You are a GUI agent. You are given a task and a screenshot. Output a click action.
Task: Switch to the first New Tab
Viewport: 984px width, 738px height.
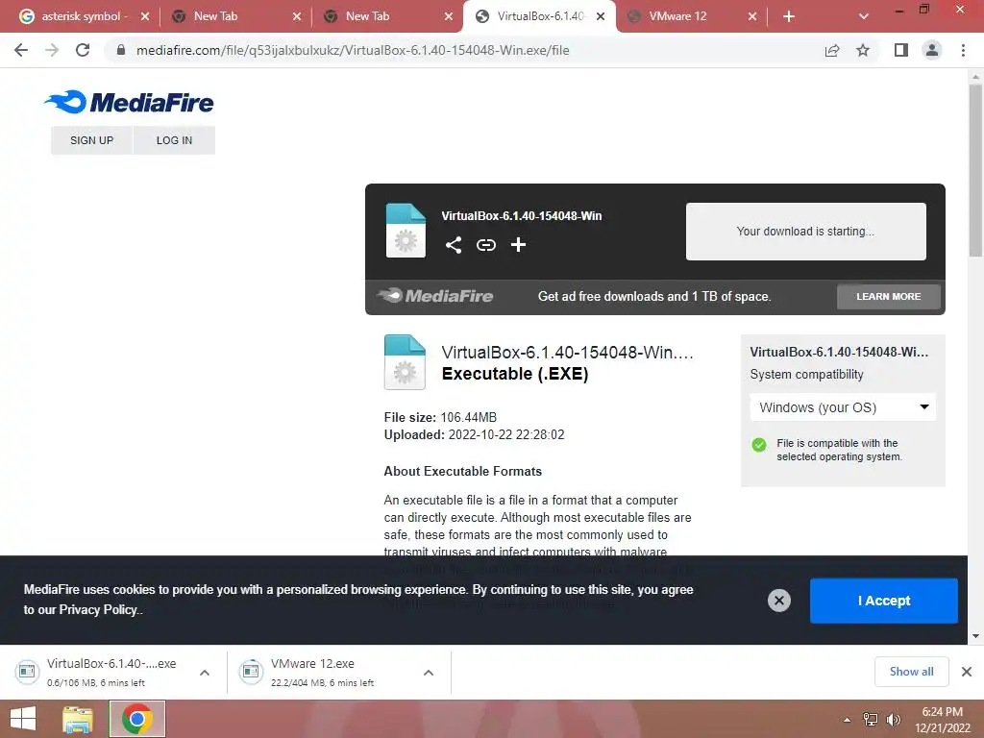[235, 16]
